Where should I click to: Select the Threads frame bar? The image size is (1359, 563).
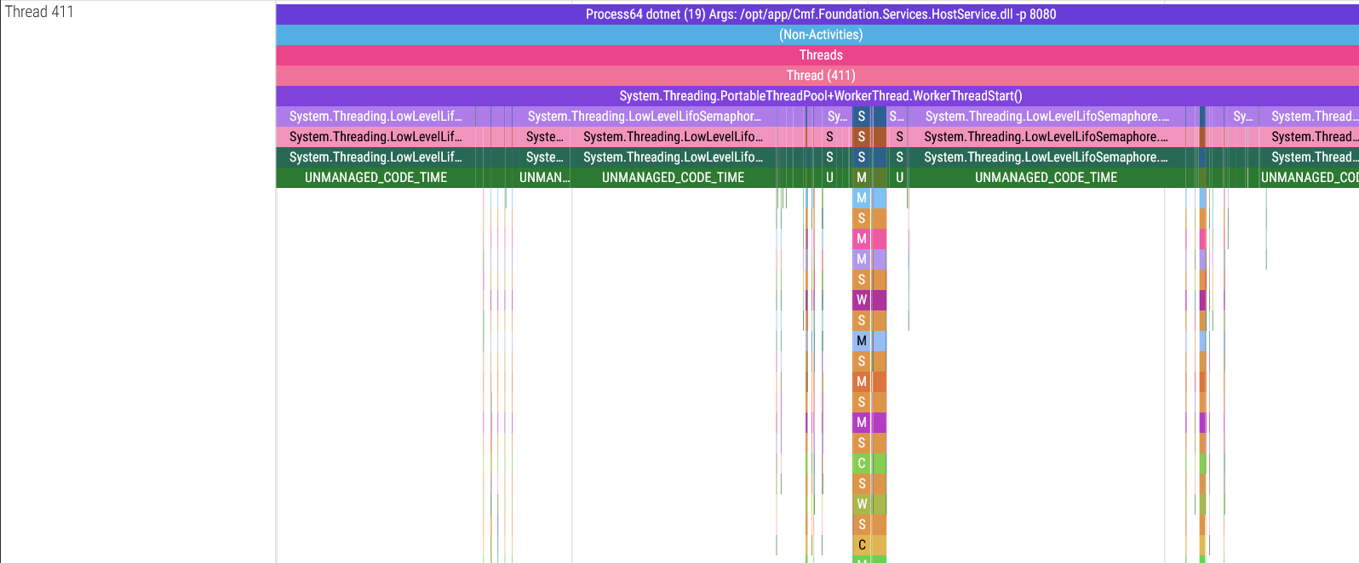tap(819, 55)
